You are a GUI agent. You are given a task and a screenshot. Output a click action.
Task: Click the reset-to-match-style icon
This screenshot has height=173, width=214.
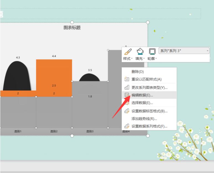[x=127, y=79]
